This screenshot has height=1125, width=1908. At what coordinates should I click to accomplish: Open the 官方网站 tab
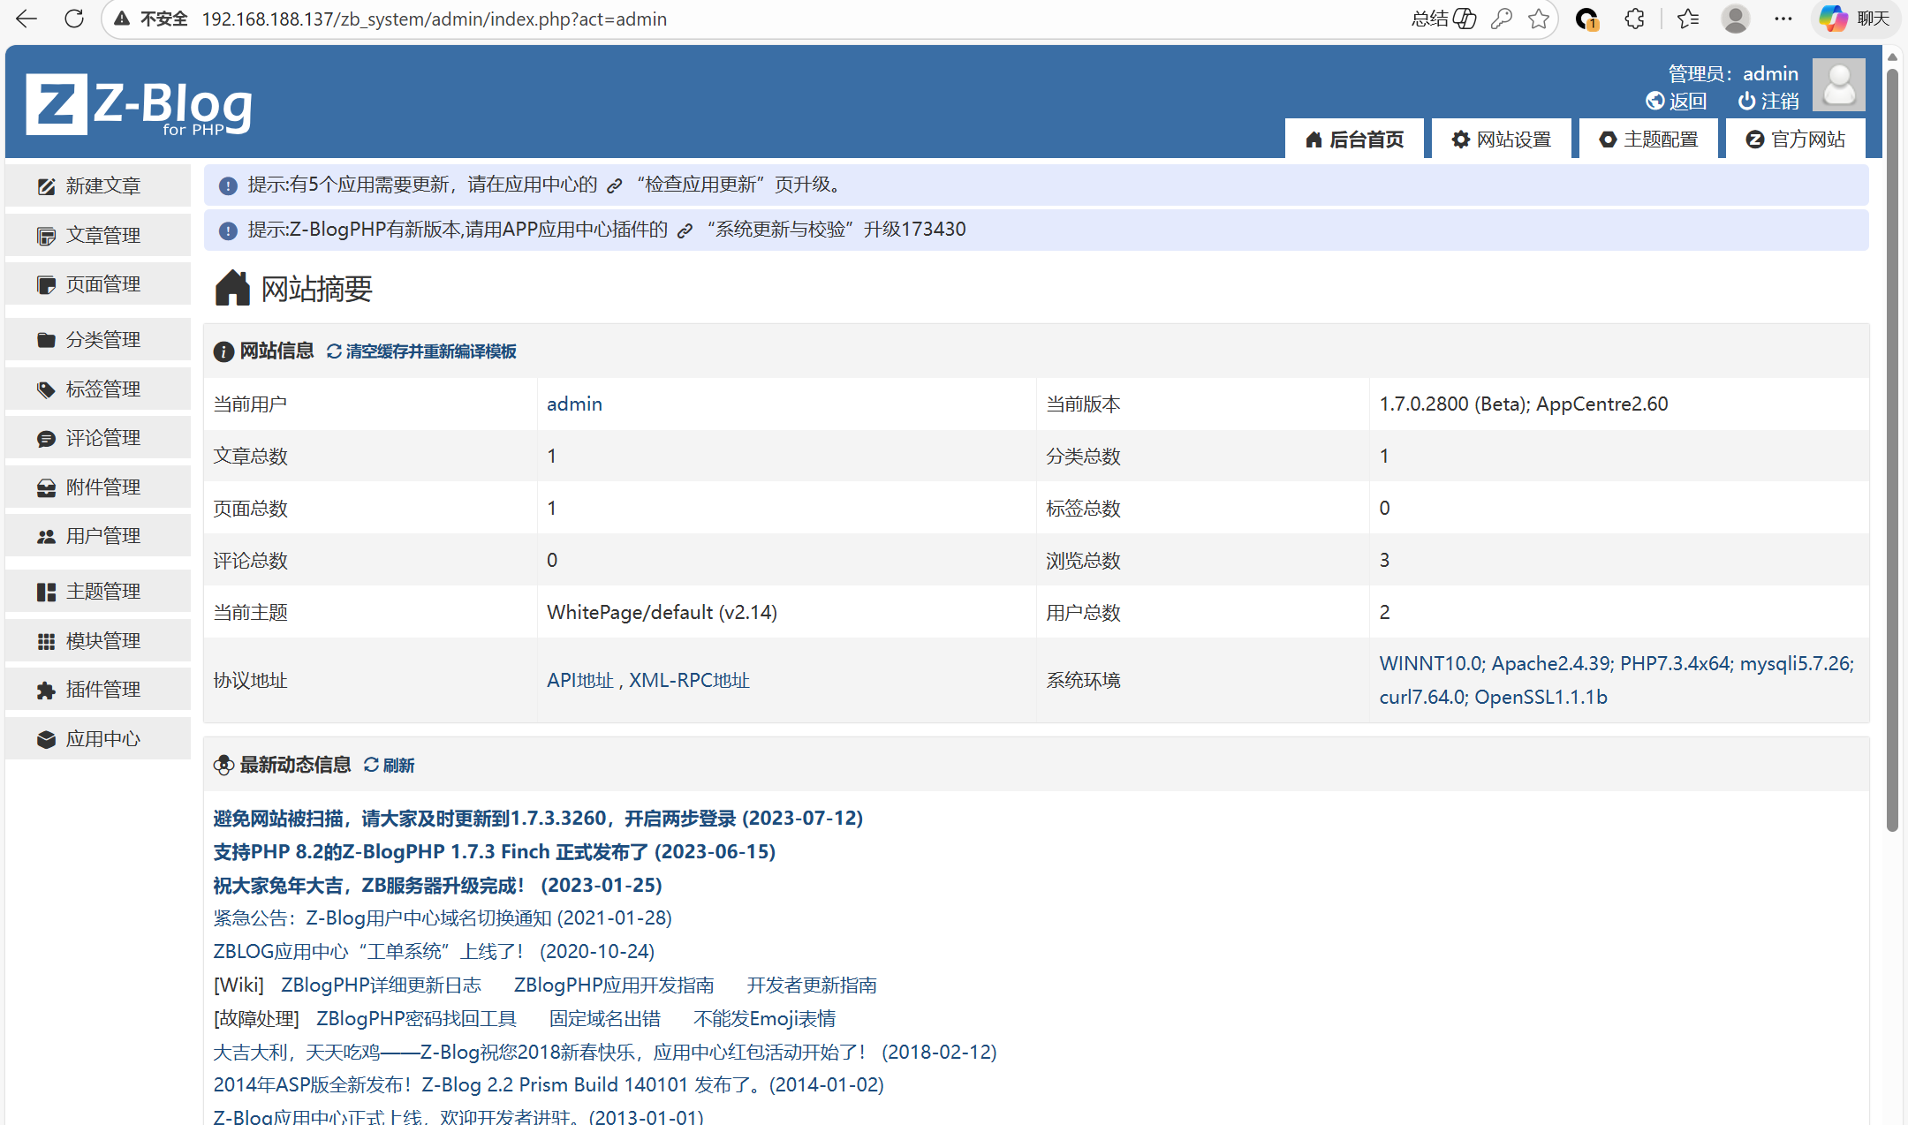coord(1796,140)
